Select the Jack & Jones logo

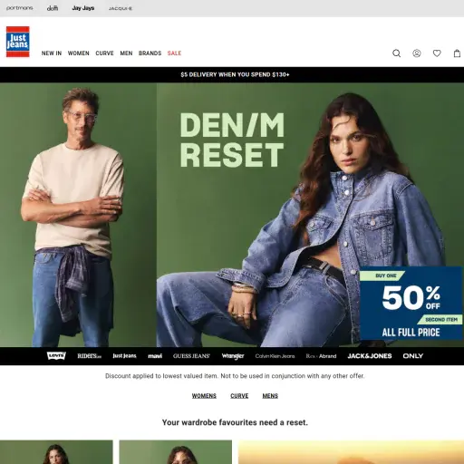click(370, 356)
